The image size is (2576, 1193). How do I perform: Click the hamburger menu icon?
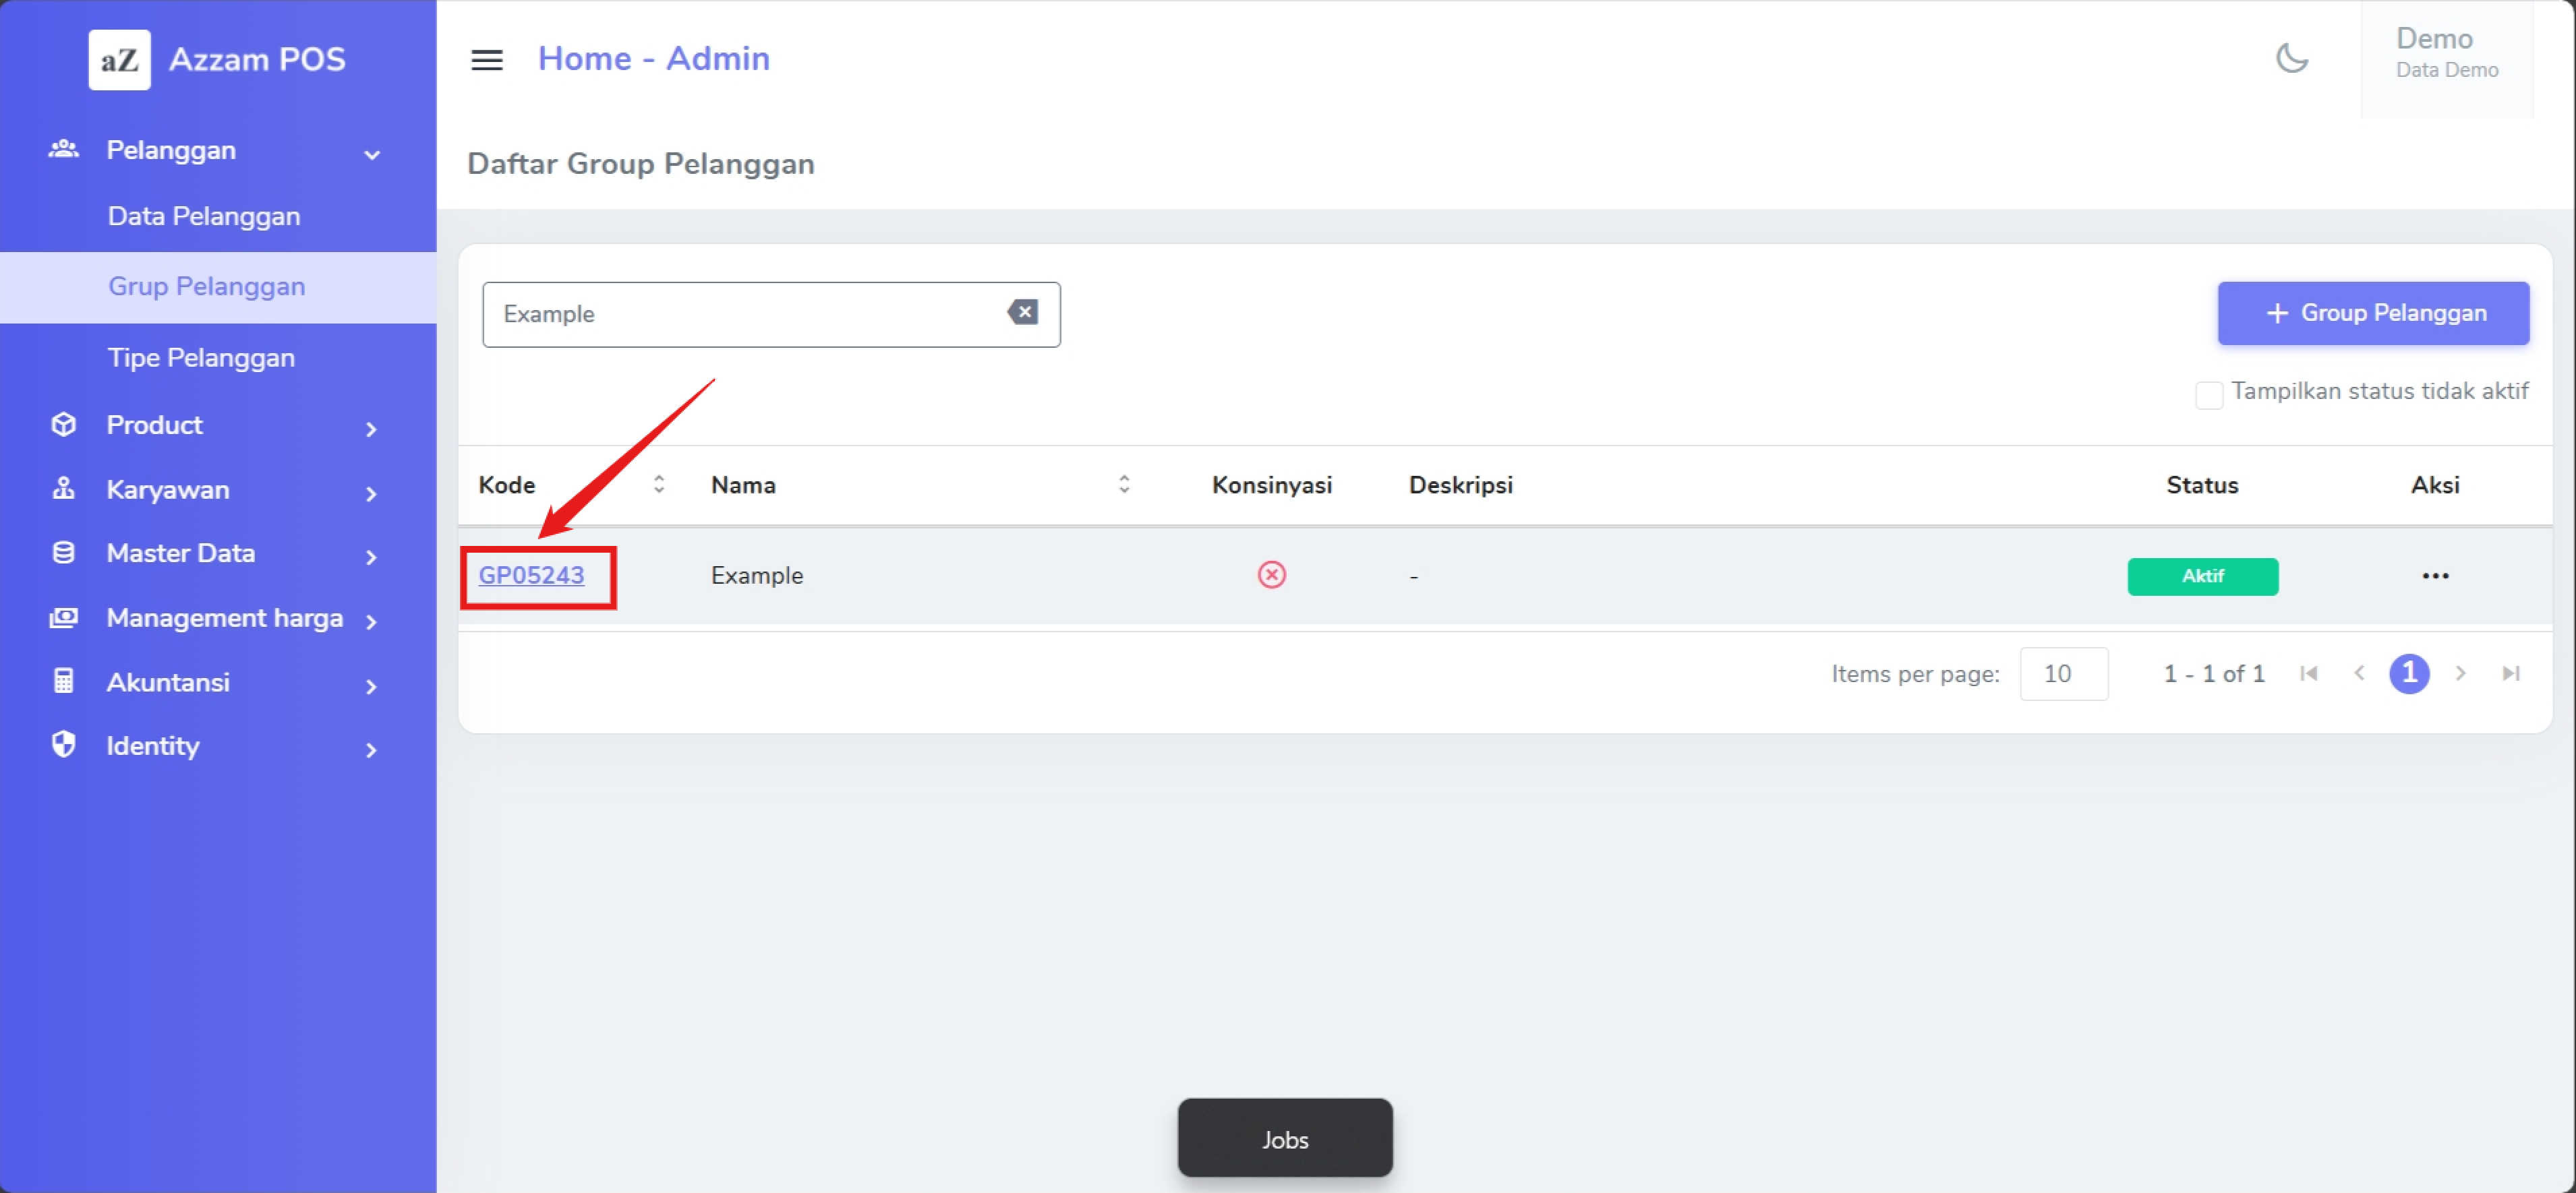tap(487, 60)
